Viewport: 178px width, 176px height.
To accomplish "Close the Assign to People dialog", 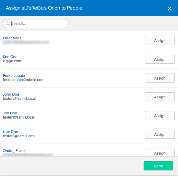I will pyautogui.click(x=170, y=8).
